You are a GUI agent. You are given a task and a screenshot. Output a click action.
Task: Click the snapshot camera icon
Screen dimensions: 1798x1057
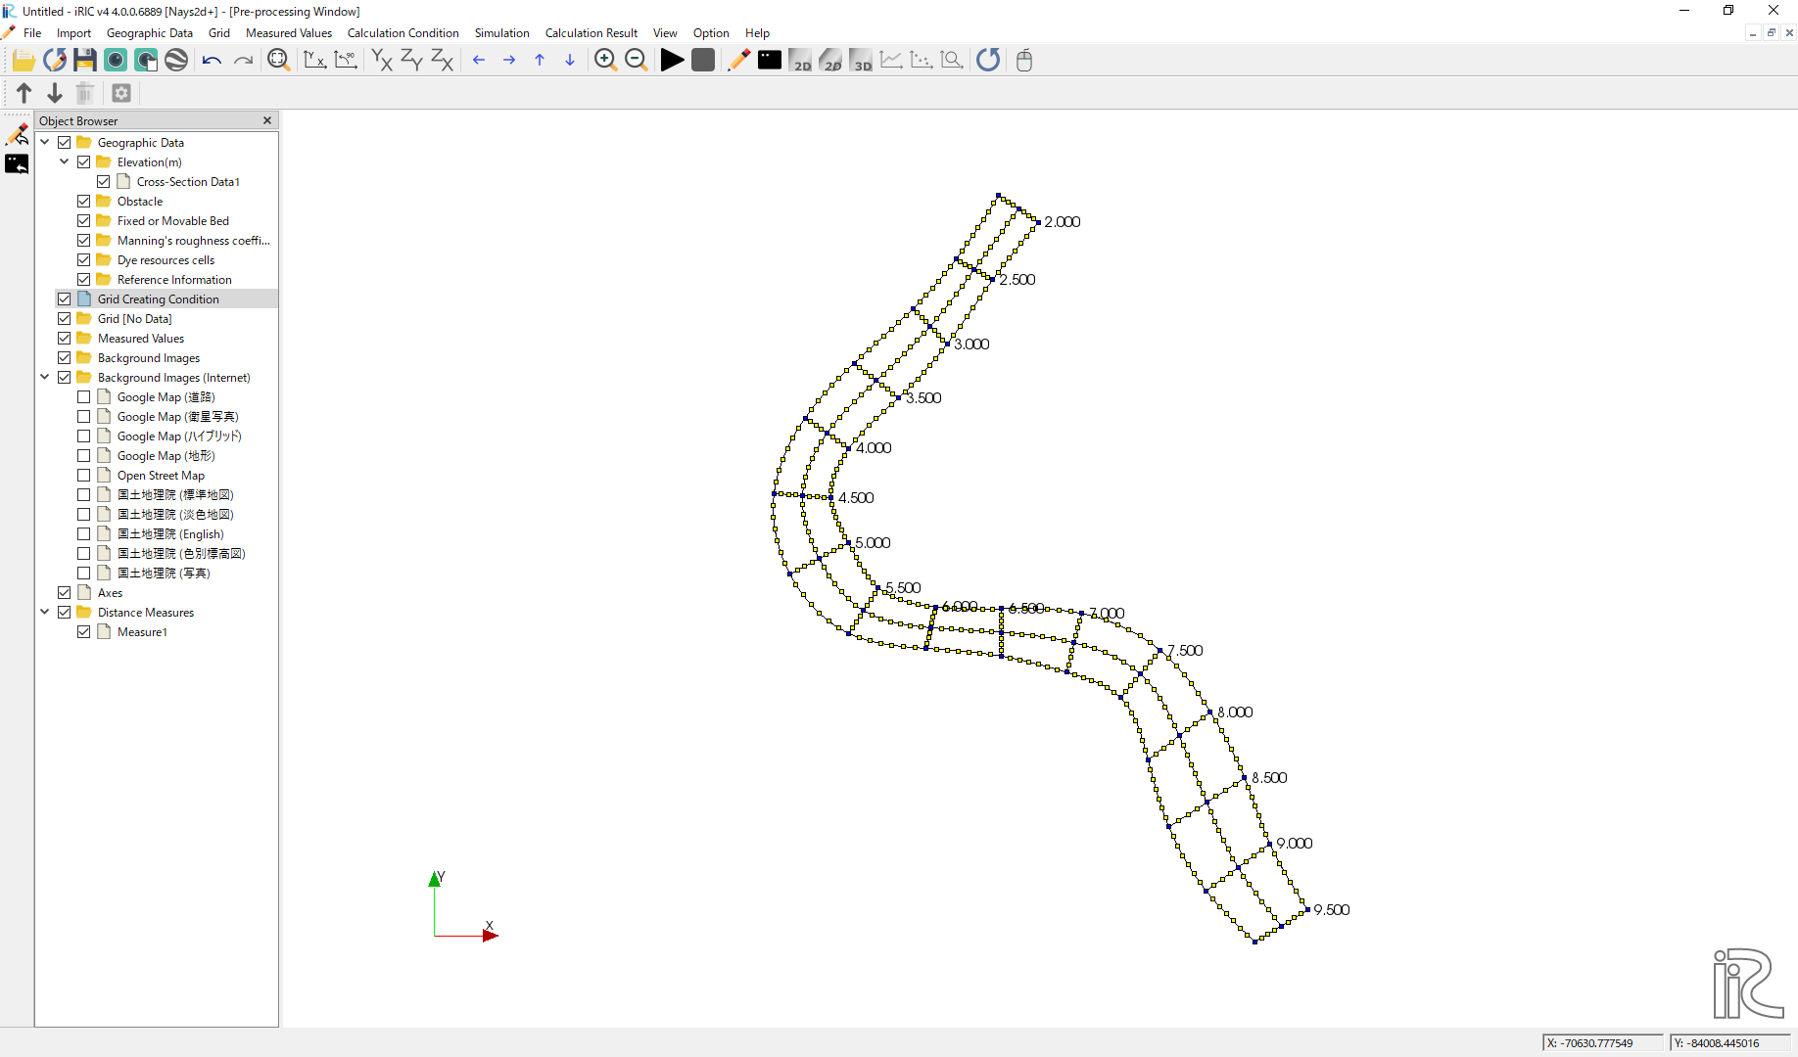(116, 61)
